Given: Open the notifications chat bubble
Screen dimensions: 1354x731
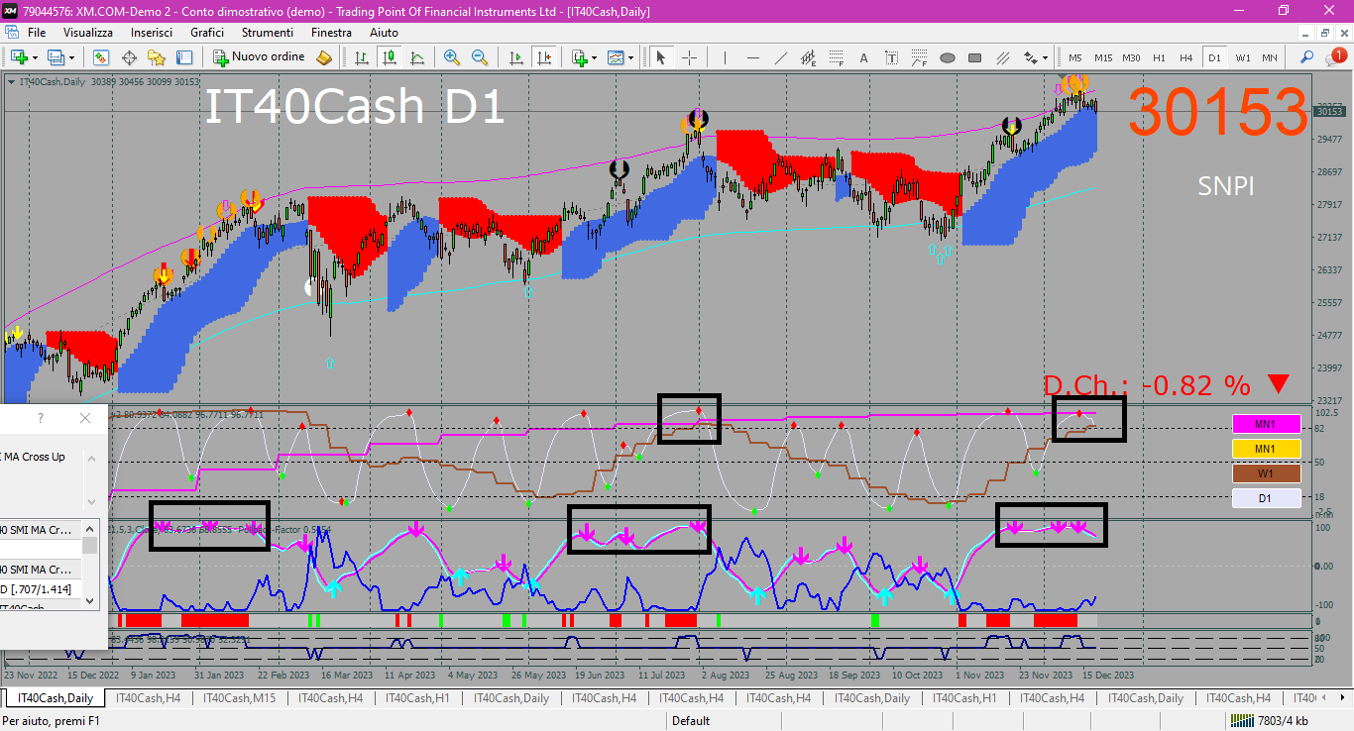Looking at the screenshot, I should click(x=1337, y=56).
